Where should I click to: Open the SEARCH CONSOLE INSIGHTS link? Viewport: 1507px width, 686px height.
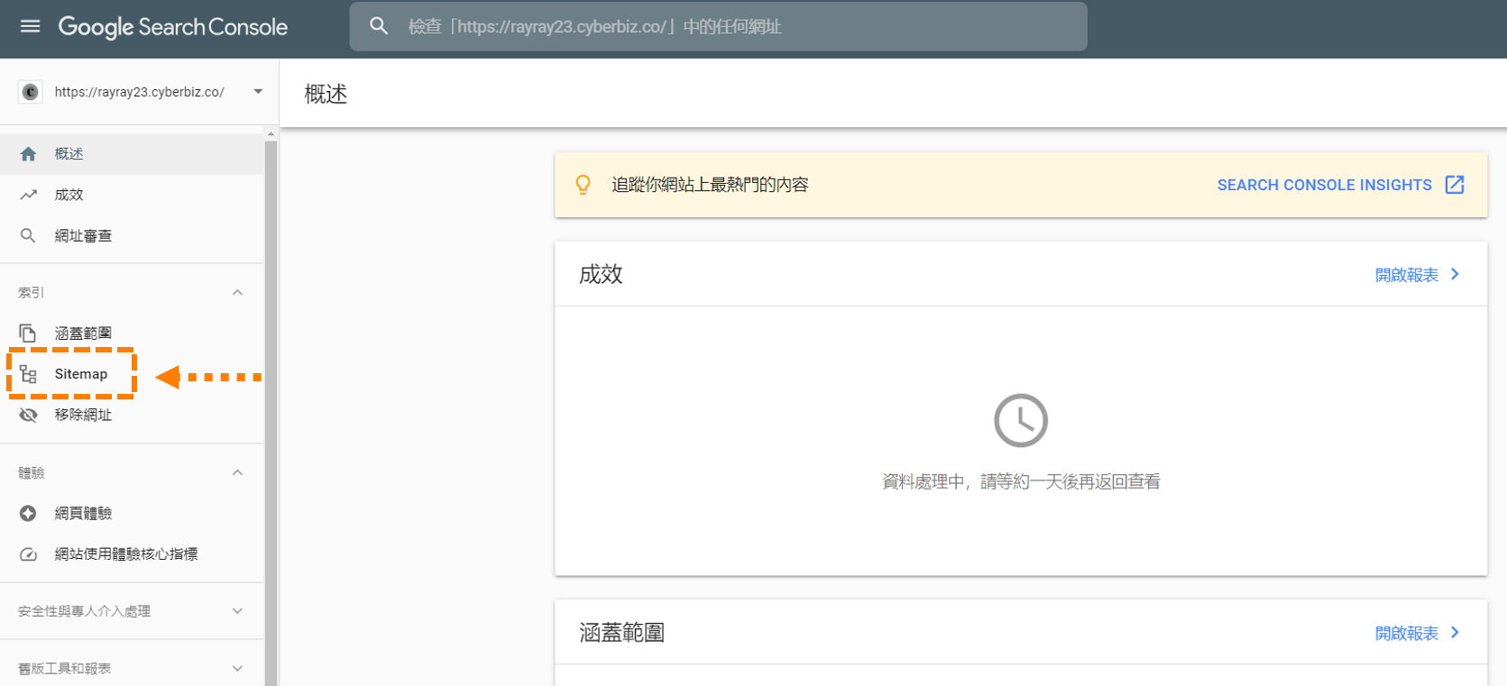(x=1324, y=185)
